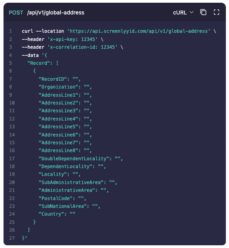Click line number 27 in gutter
Screen dimensions: 229x248
pyautogui.click(x=12, y=238)
